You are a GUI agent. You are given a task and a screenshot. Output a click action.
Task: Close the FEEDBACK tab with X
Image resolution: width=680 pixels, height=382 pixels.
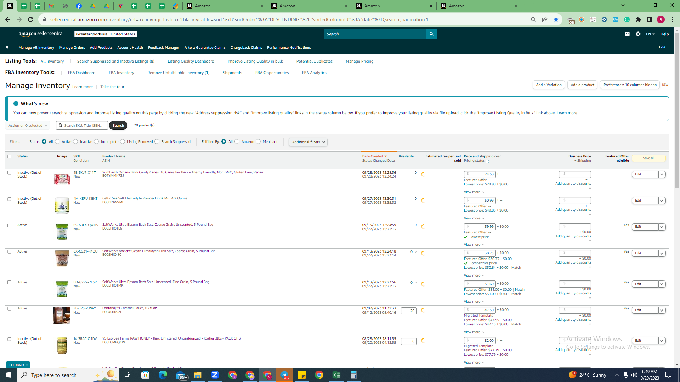tap(27, 365)
